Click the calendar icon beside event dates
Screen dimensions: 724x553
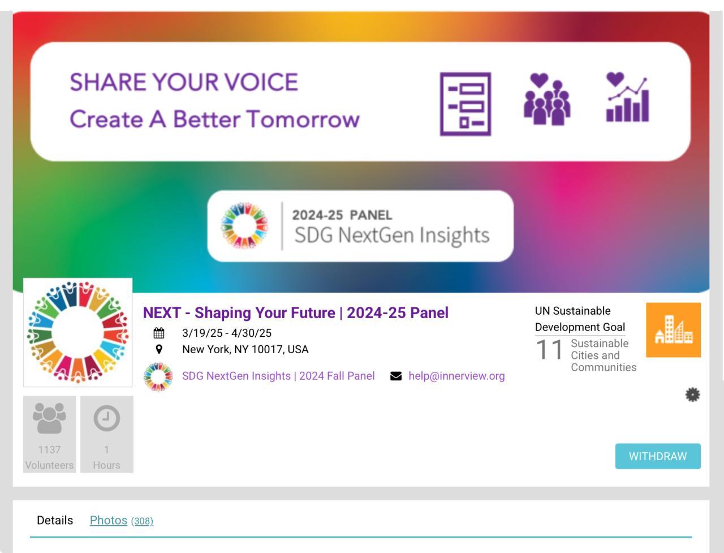159,333
